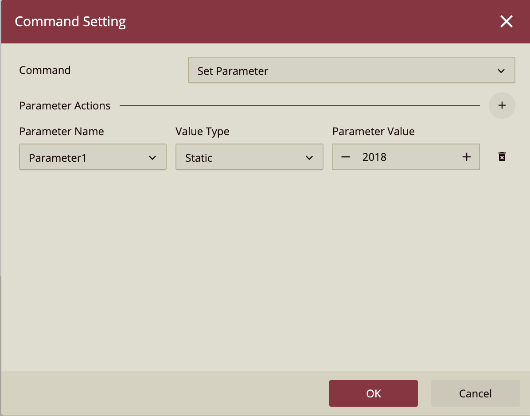Click the trash icon beside Parameter Value
The image size is (530, 416).
502,157
